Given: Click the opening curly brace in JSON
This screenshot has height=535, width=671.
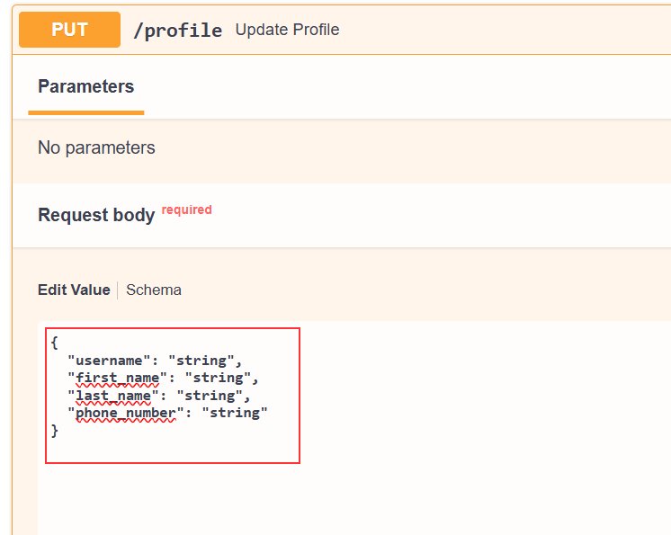Looking at the screenshot, I should click(x=54, y=343).
